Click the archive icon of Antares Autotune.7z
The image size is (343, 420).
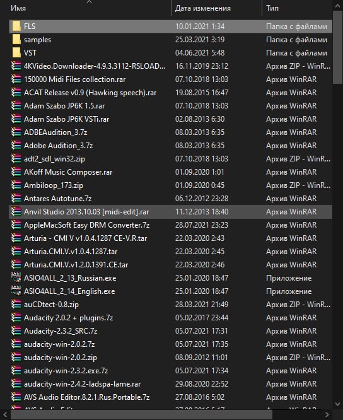[16, 199]
